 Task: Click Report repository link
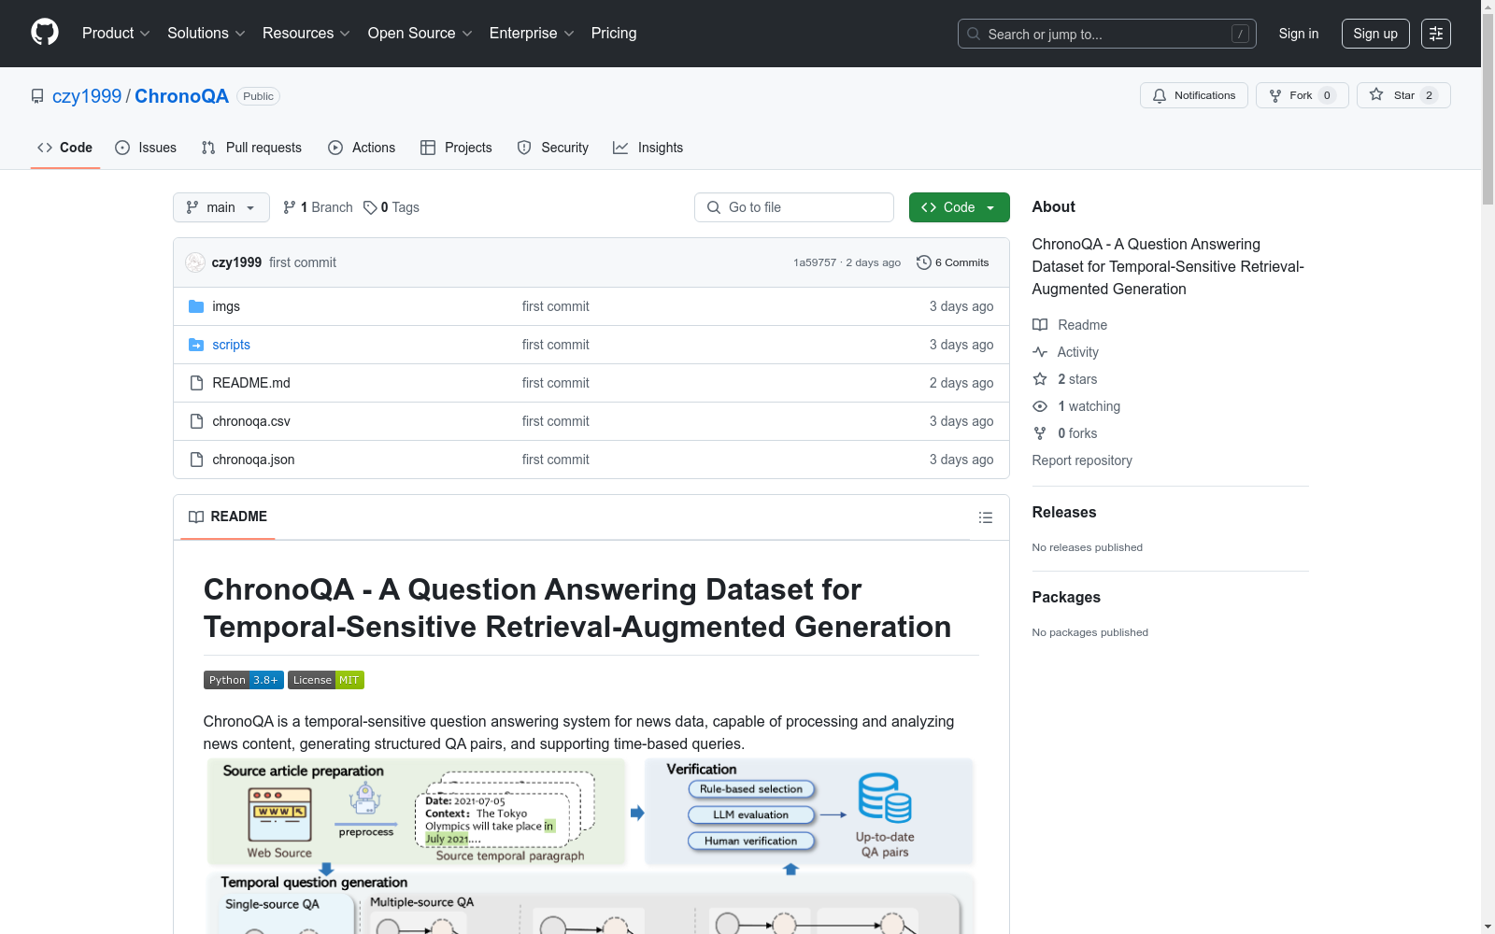click(1082, 460)
